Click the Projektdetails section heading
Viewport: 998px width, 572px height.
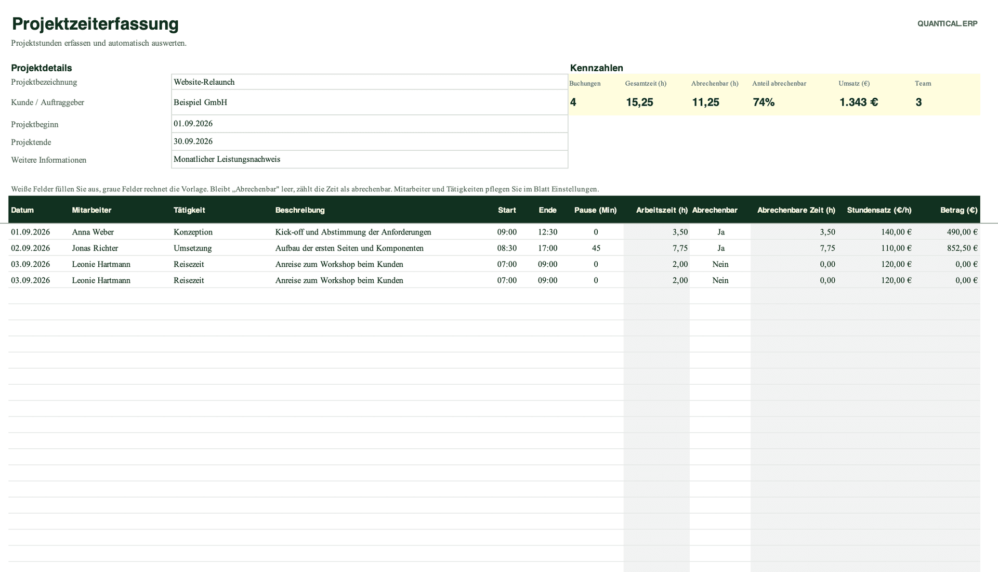[x=42, y=68]
